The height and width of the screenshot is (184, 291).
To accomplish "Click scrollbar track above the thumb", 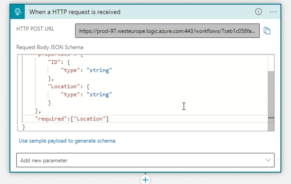I will point(271,63).
